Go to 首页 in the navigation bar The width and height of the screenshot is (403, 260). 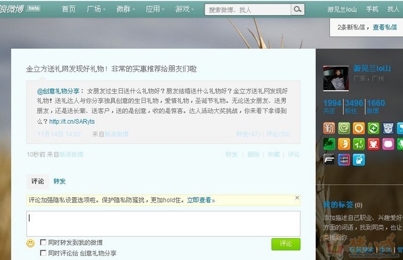[x=69, y=9]
